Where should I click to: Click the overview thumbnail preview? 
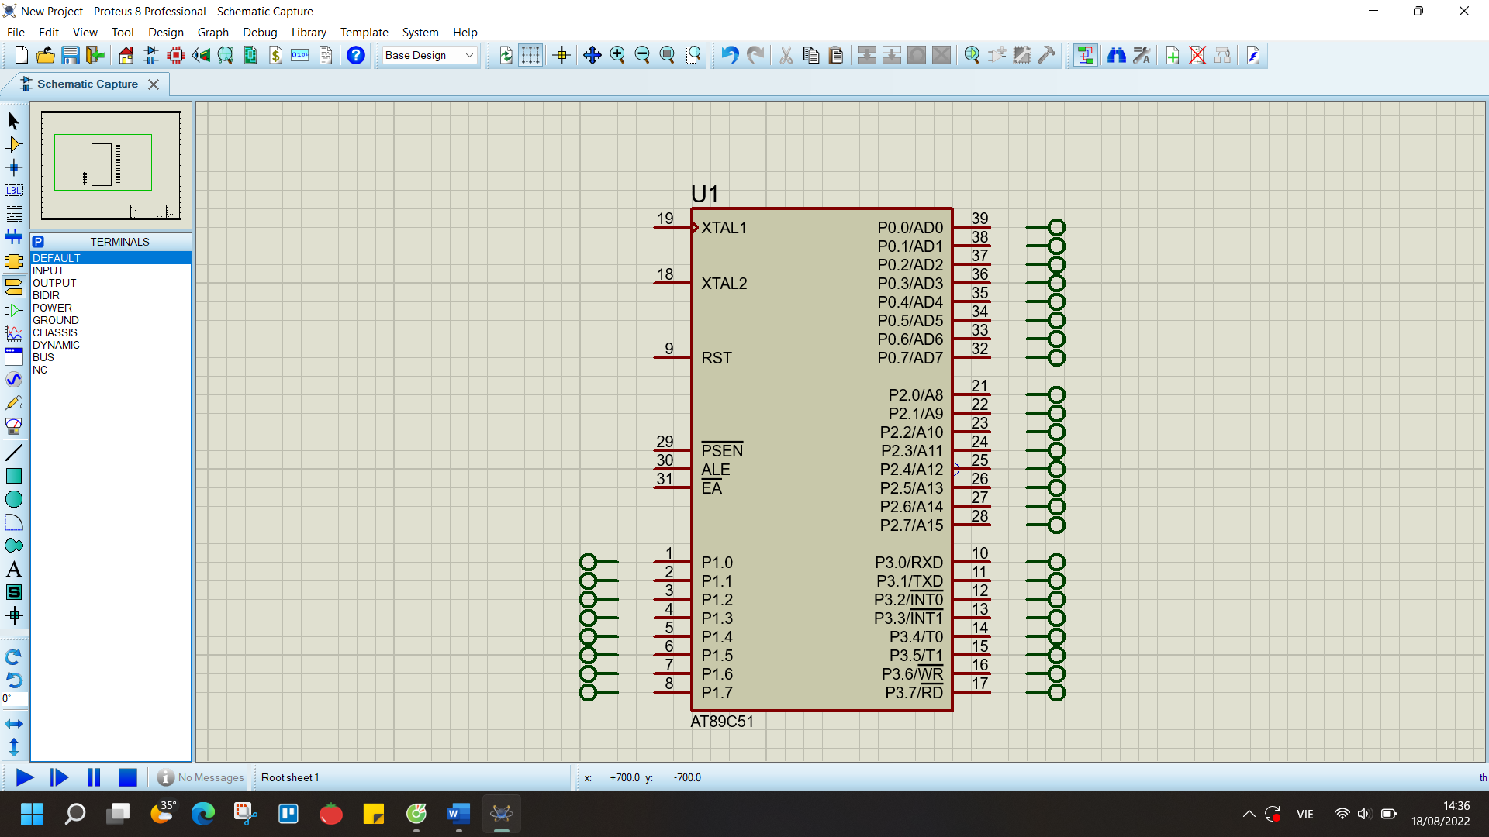[111, 164]
